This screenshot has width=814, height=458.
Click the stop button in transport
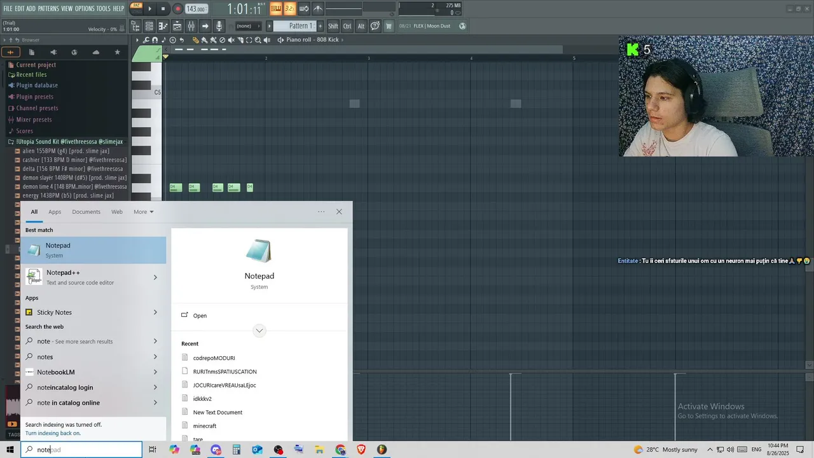(x=163, y=9)
